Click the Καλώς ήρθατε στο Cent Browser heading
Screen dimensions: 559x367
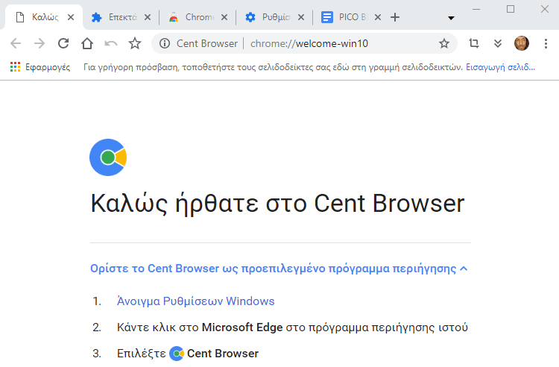[x=277, y=204]
